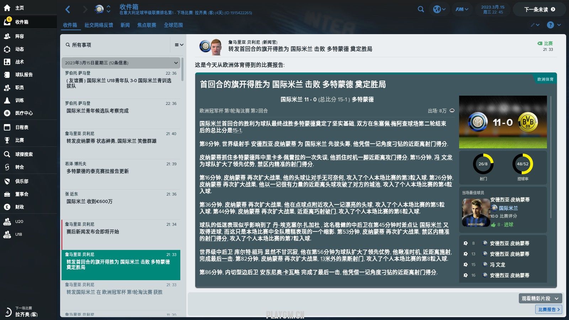Expand the chevron beside the help icon
Image resolution: width=569 pixels, height=320 pixels.
(559, 25)
